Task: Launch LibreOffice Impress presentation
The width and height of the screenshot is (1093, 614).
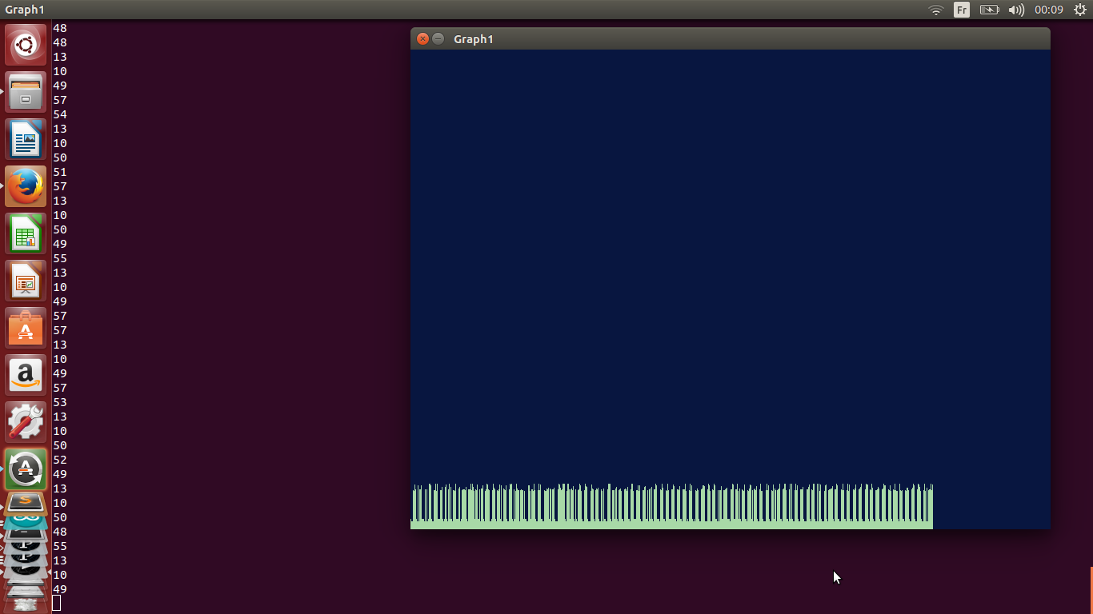Action: (x=26, y=281)
